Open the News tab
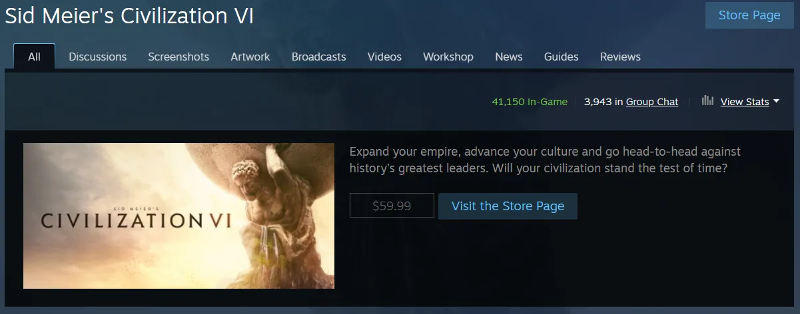 (x=509, y=57)
